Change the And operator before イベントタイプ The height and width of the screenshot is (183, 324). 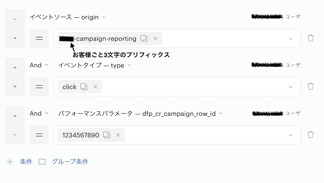39,65
